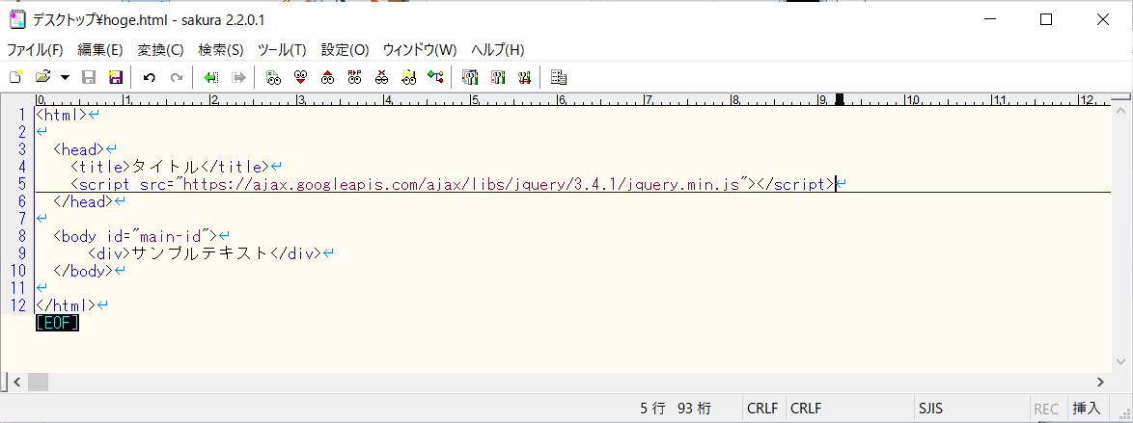The image size is (1133, 423).
Task: Click the split box left of horizontal scrollbar
Action: click(x=4, y=382)
